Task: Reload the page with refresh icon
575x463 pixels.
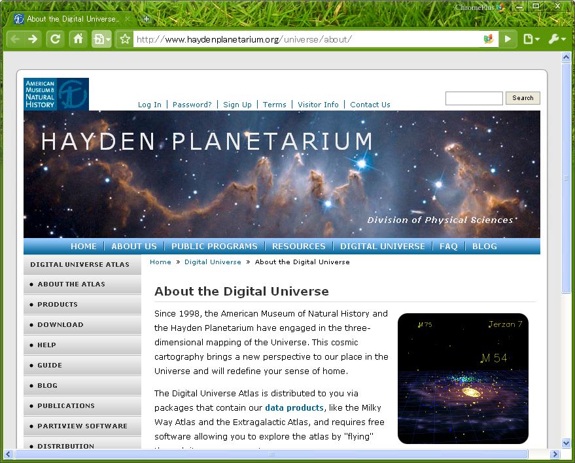Action: tap(56, 39)
